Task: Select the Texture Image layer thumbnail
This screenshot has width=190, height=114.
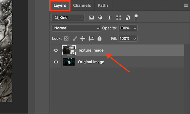Action: [69, 50]
